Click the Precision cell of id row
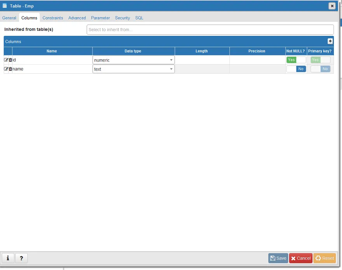 [x=257, y=60]
